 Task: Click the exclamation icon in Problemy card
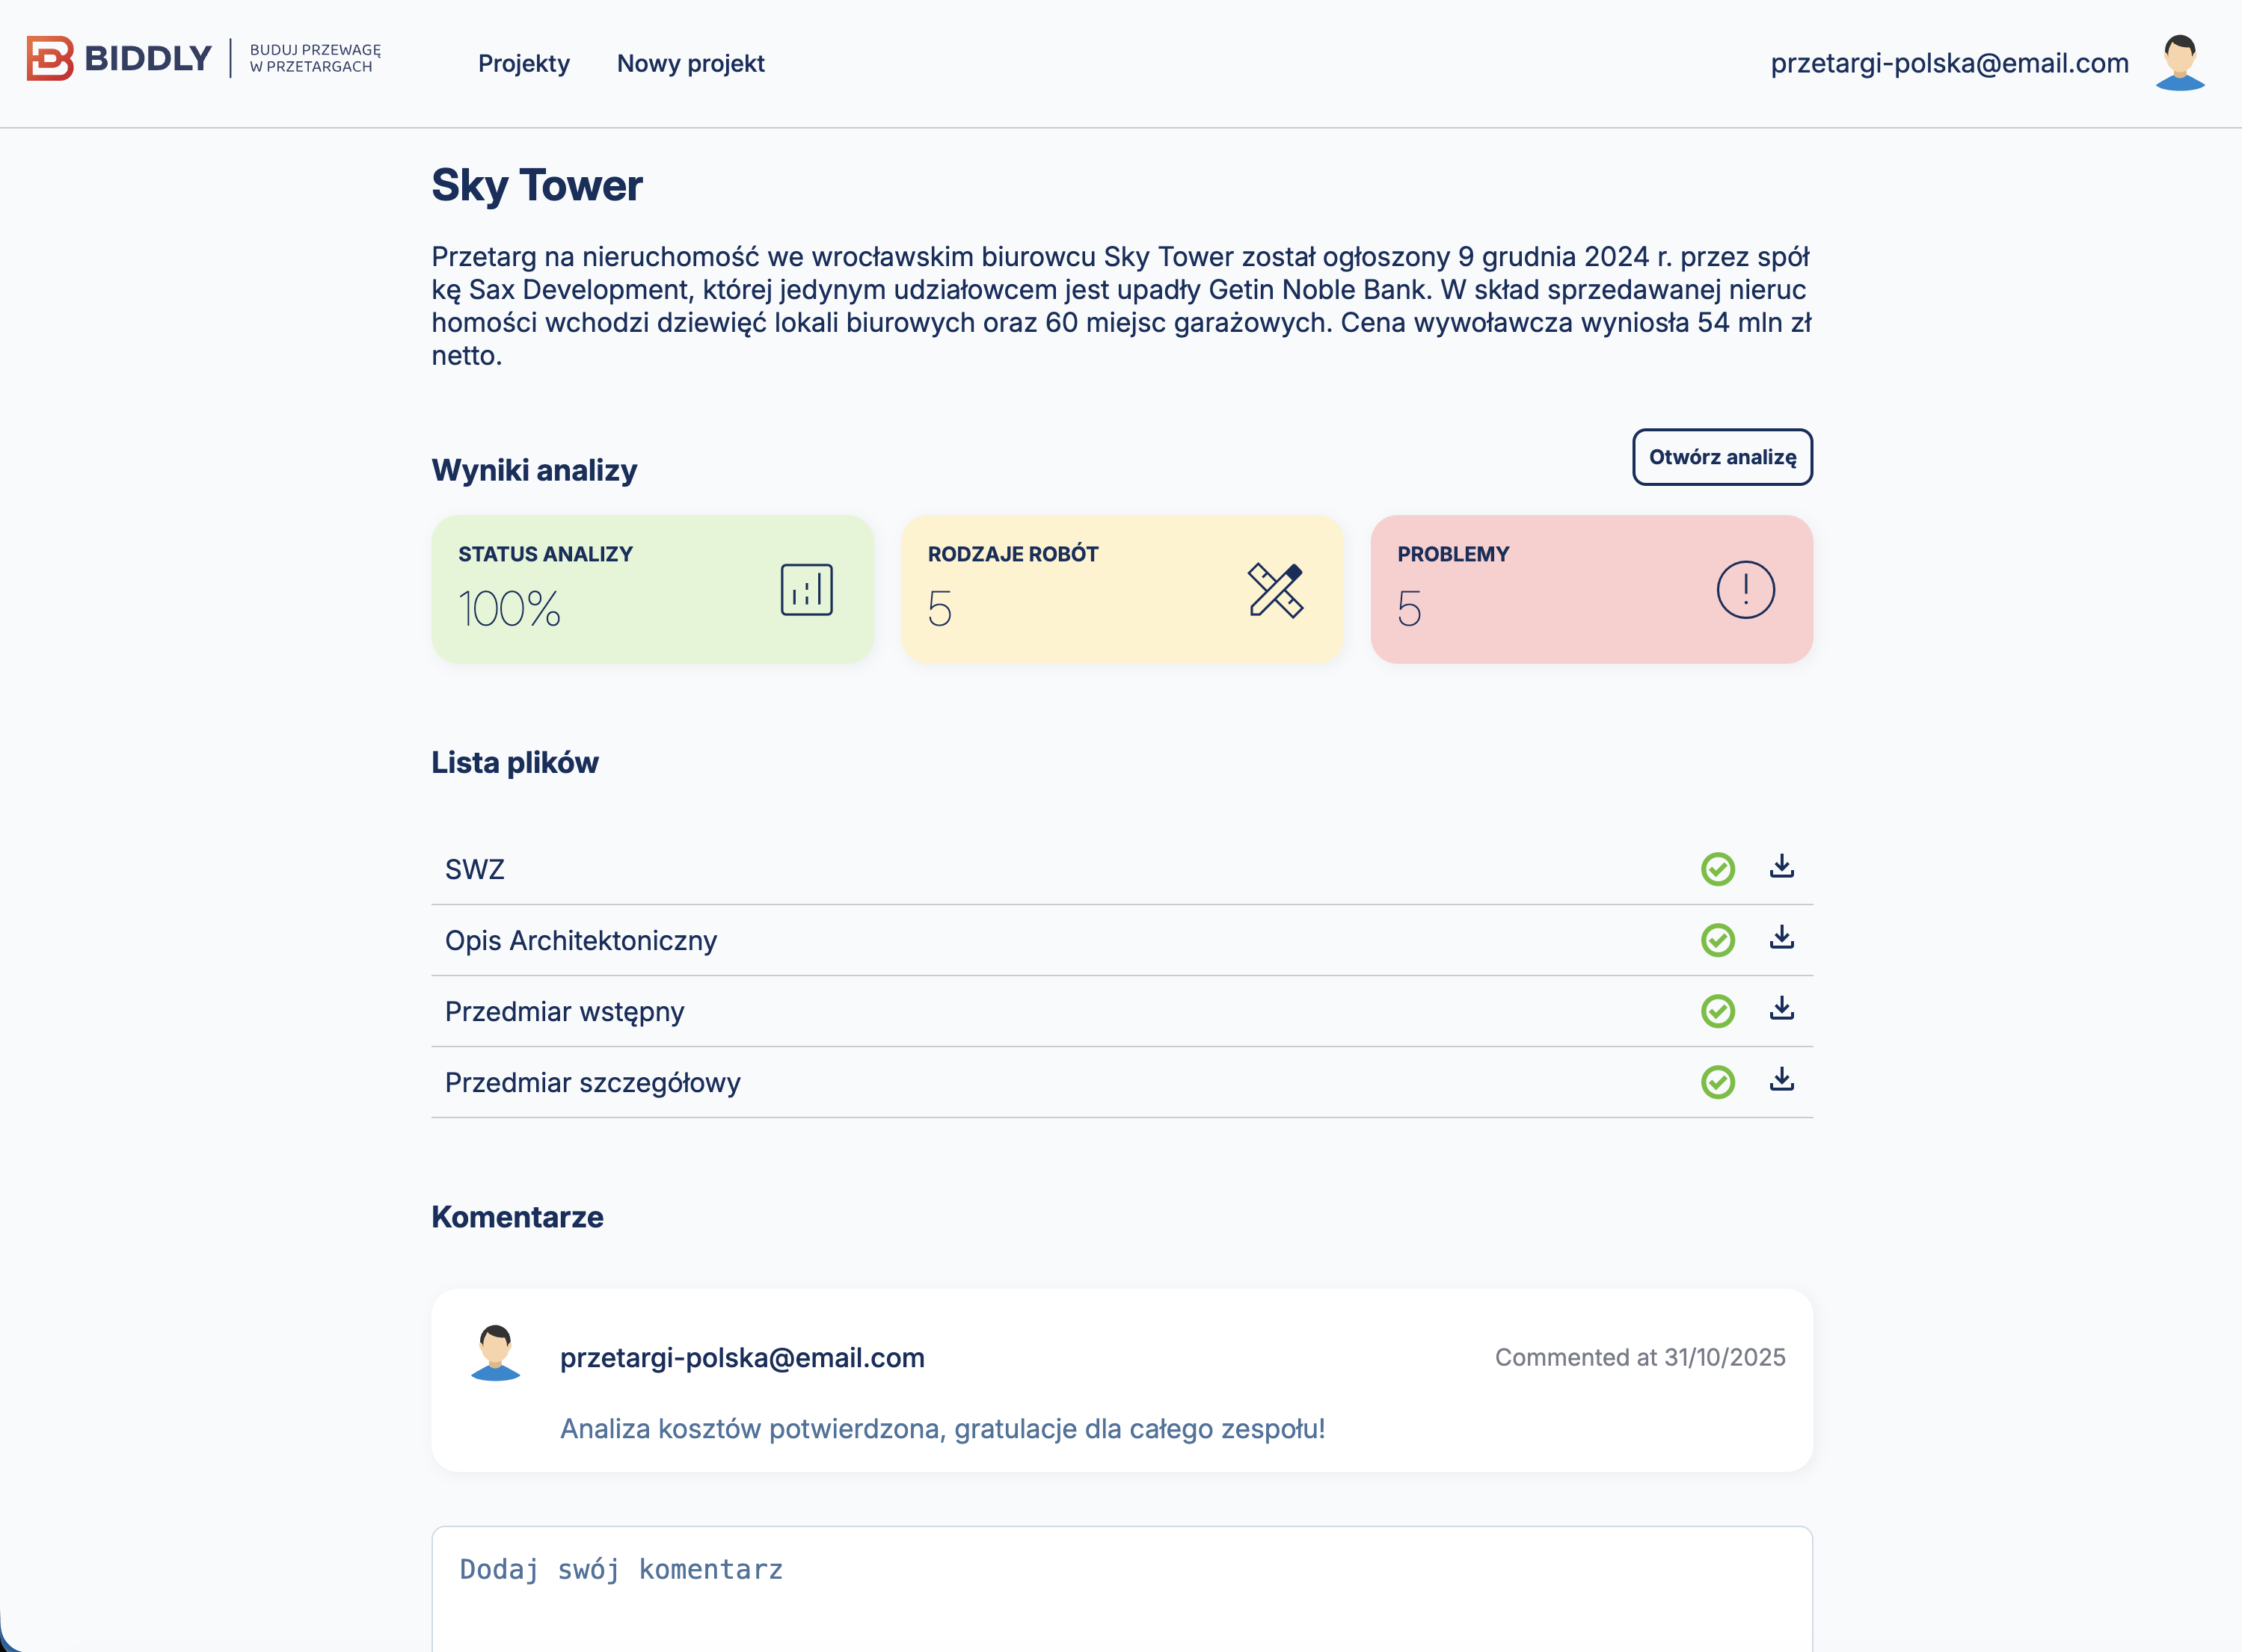click(x=1745, y=590)
